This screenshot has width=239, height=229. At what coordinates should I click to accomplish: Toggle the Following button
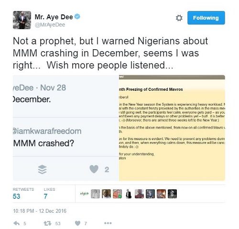[206, 18]
